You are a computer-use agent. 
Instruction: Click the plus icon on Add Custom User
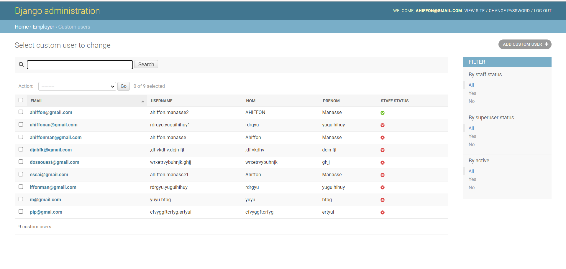click(546, 44)
